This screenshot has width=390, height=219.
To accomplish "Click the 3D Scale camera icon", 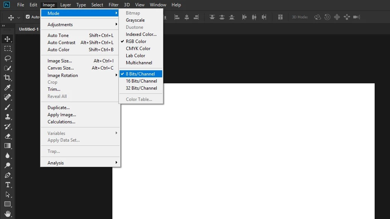I will 357,17.
